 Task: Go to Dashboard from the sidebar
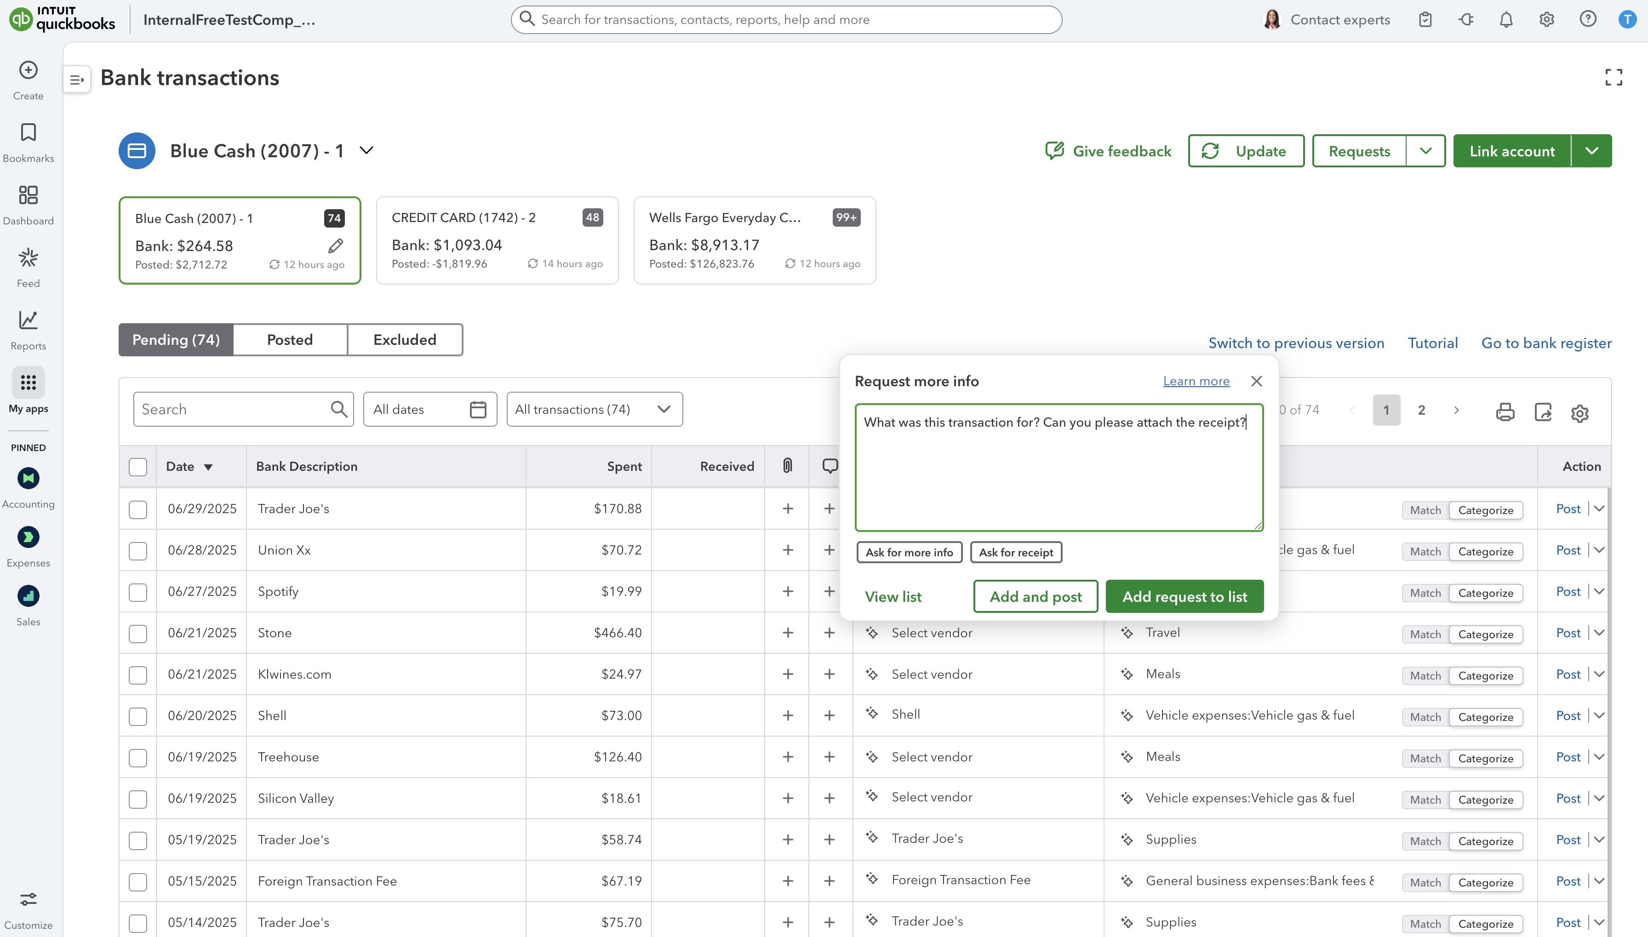[29, 205]
